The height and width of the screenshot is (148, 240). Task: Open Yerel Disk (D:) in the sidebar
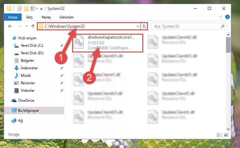click(32, 53)
